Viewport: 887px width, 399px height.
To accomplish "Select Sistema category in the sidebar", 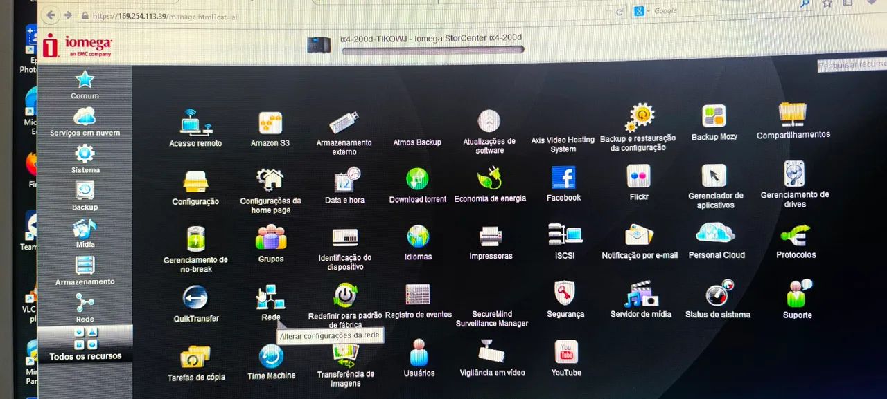I will click(x=85, y=158).
